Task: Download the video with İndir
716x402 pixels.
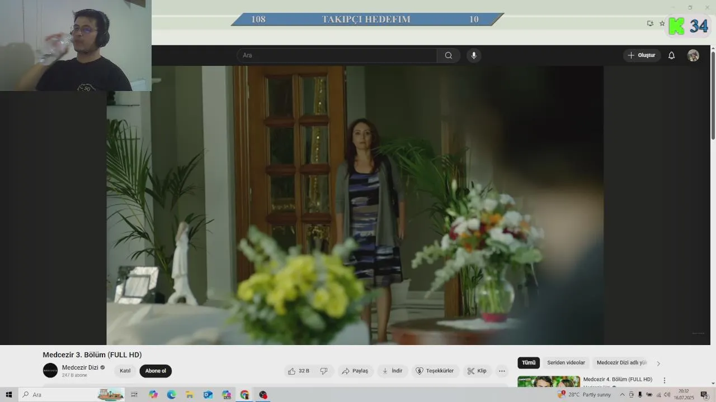Action: [x=393, y=371]
